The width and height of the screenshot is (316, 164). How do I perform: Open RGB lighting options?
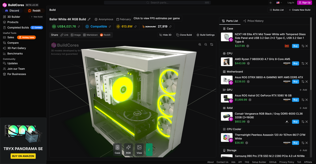tap(128, 149)
